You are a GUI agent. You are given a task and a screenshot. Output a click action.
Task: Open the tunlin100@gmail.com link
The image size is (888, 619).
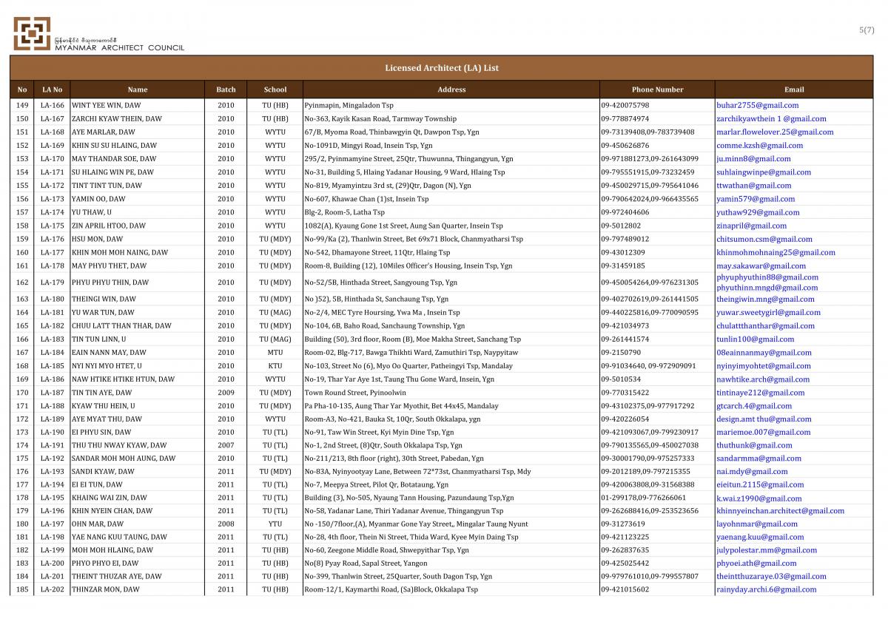[x=755, y=339]
